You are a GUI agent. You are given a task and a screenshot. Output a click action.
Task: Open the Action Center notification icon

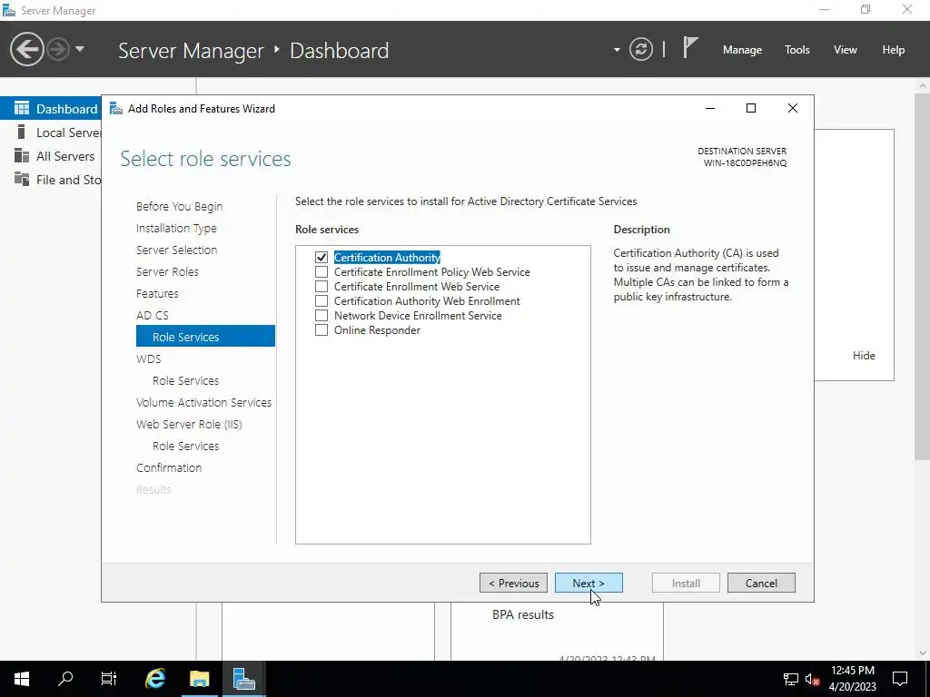coord(900,679)
